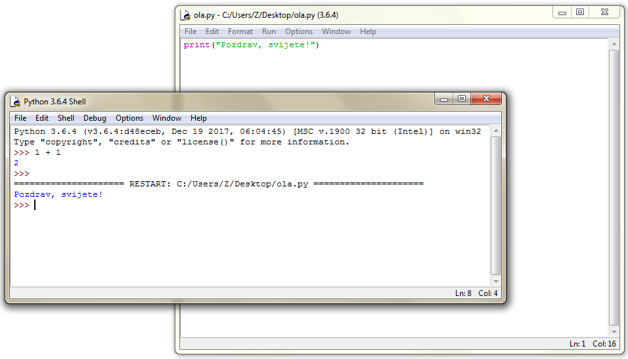The width and height of the screenshot is (628, 359).
Task: Open the Format menu in ola.py editor
Action: coord(240,32)
